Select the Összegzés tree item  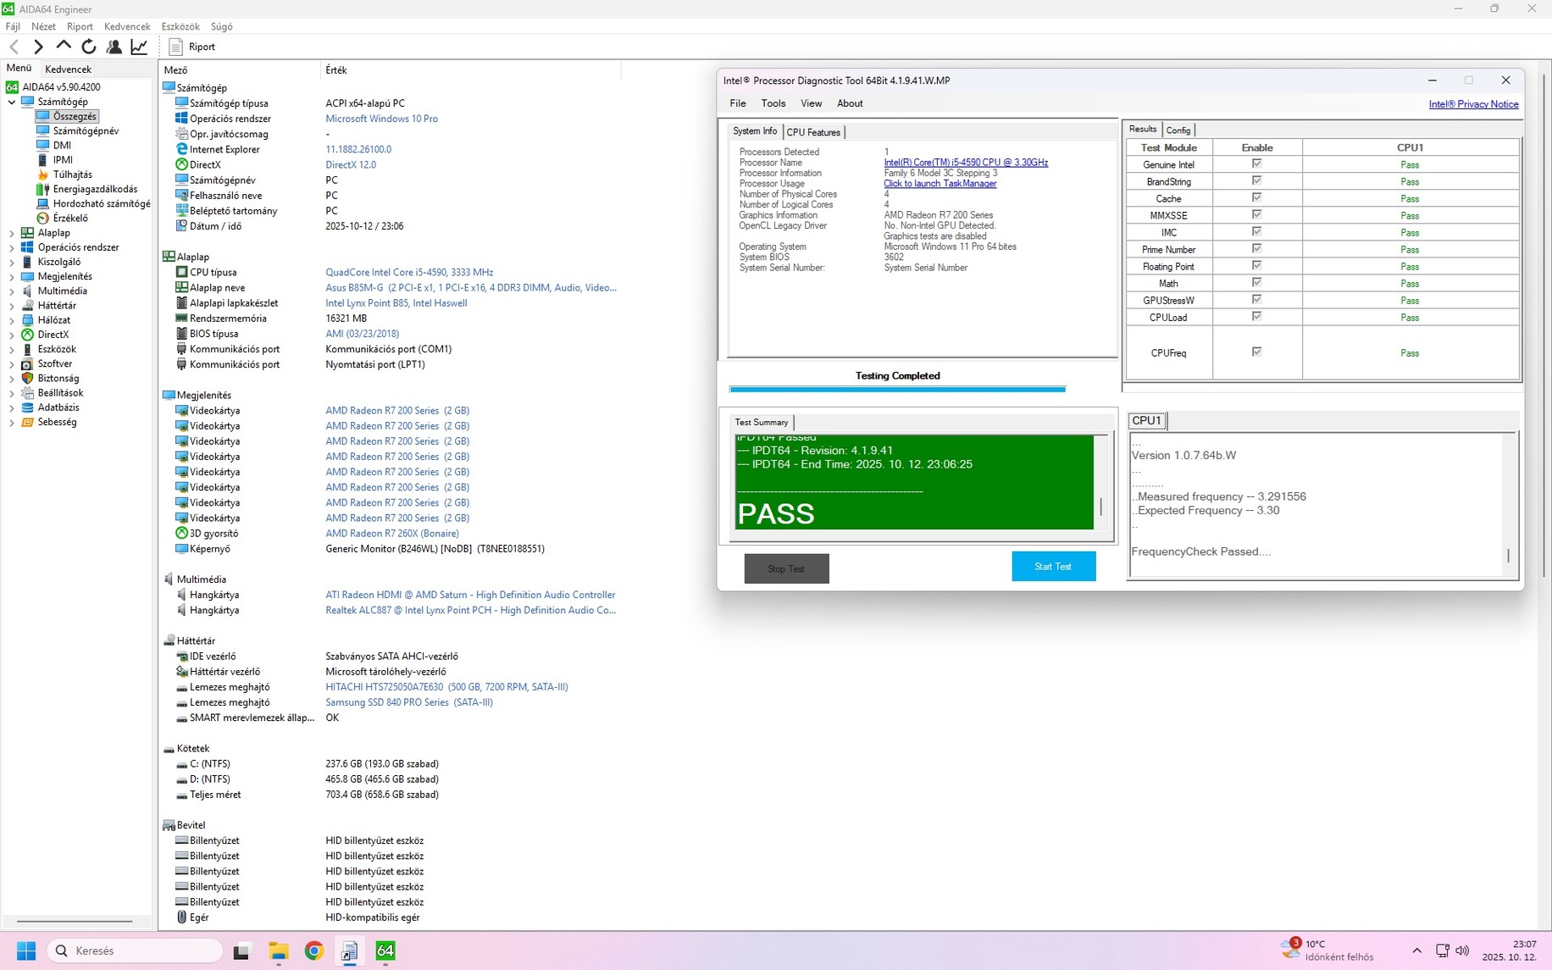point(75,116)
